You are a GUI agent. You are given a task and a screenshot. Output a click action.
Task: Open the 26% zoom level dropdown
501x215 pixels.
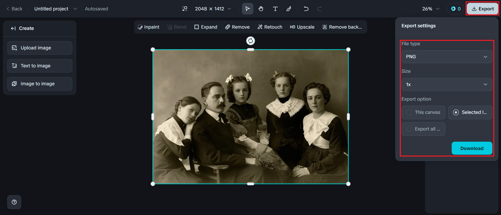431,9
